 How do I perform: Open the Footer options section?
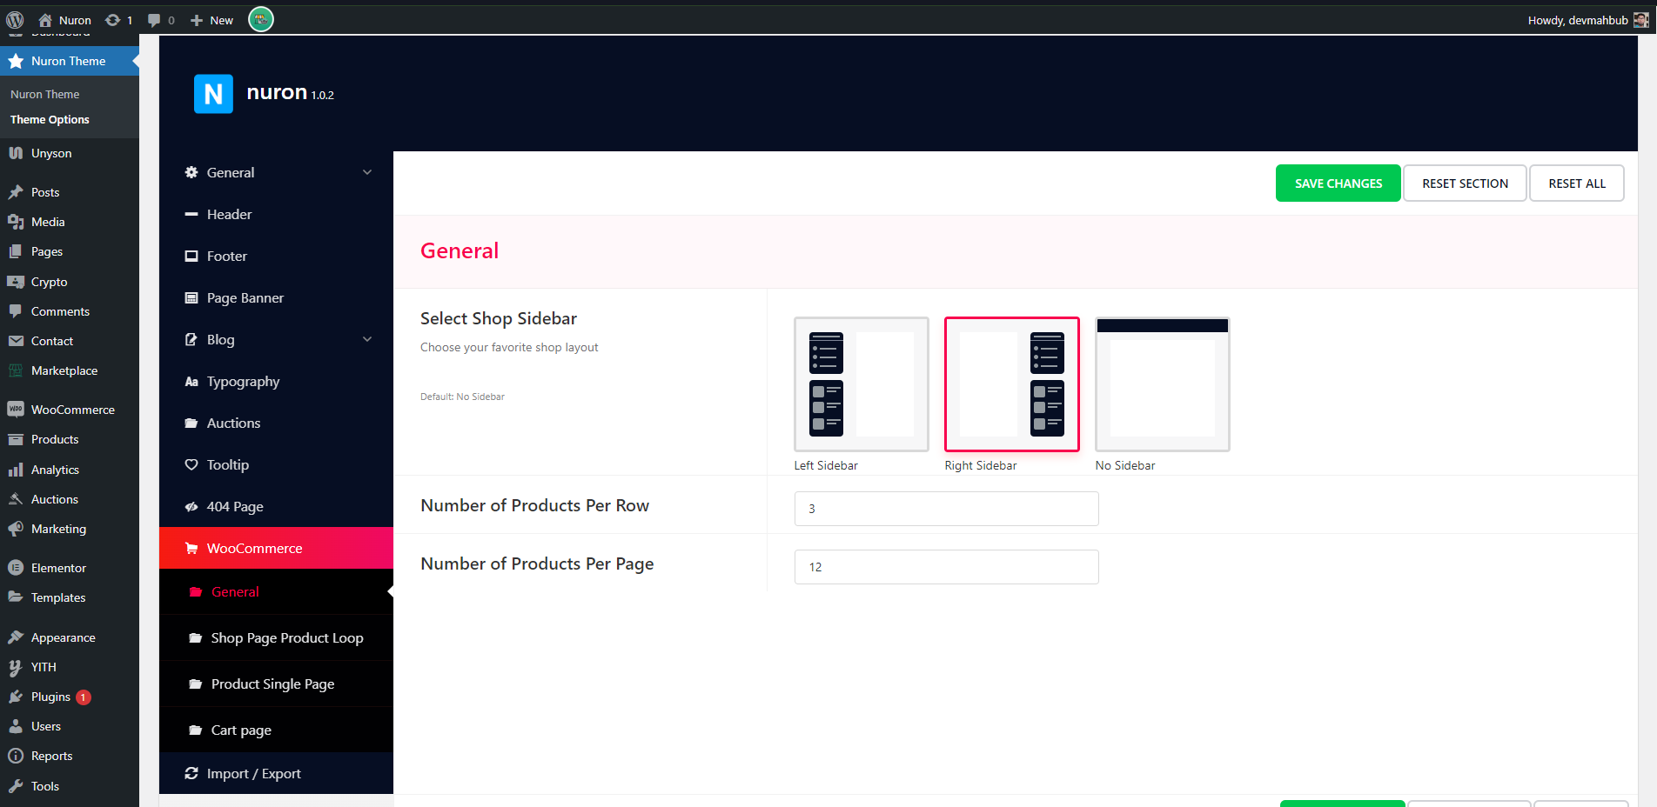[x=276, y=256]
